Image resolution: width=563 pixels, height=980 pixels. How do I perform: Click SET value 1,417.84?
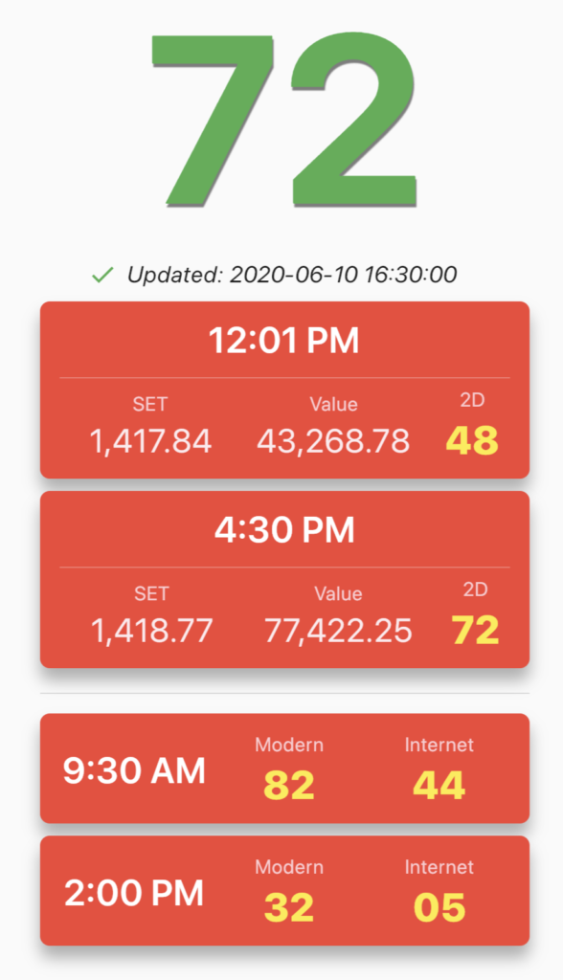click(150, 441)
